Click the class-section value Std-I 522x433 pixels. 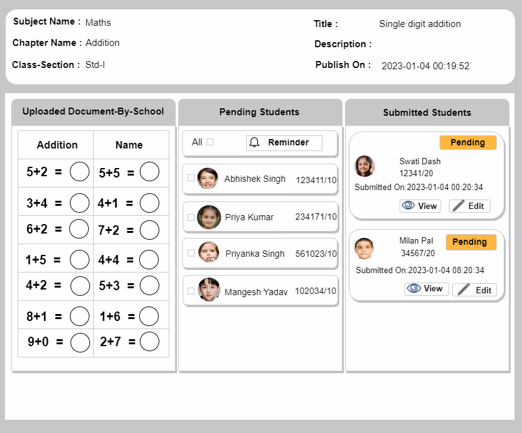[95, 65]
